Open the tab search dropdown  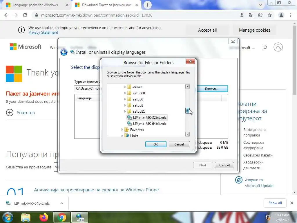coord(261,5)
